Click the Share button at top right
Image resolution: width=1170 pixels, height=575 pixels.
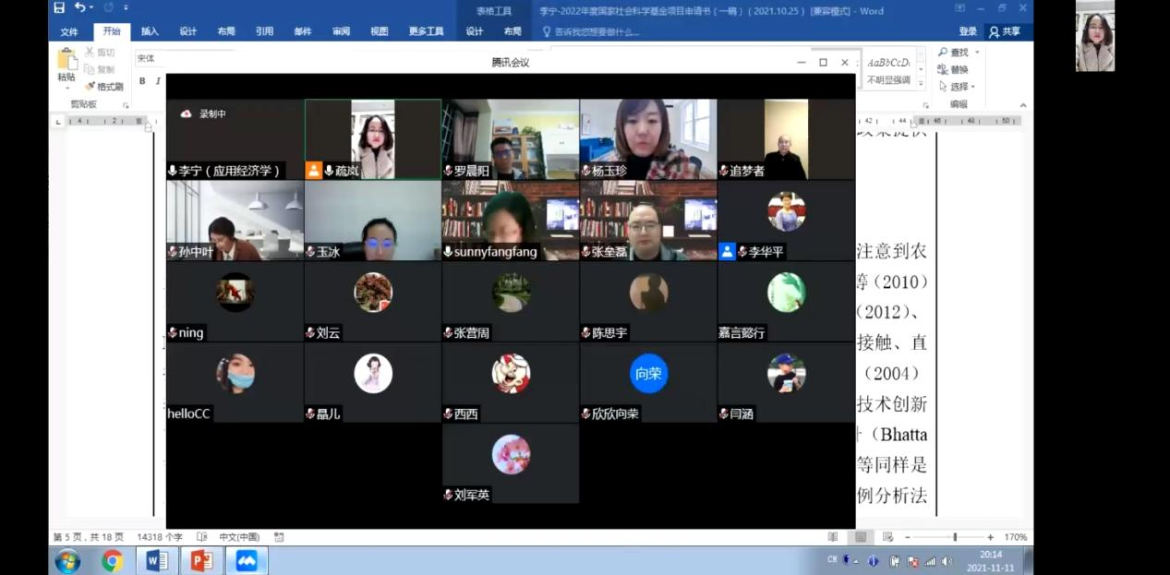pyautogui.click(x=1005, y=31)
